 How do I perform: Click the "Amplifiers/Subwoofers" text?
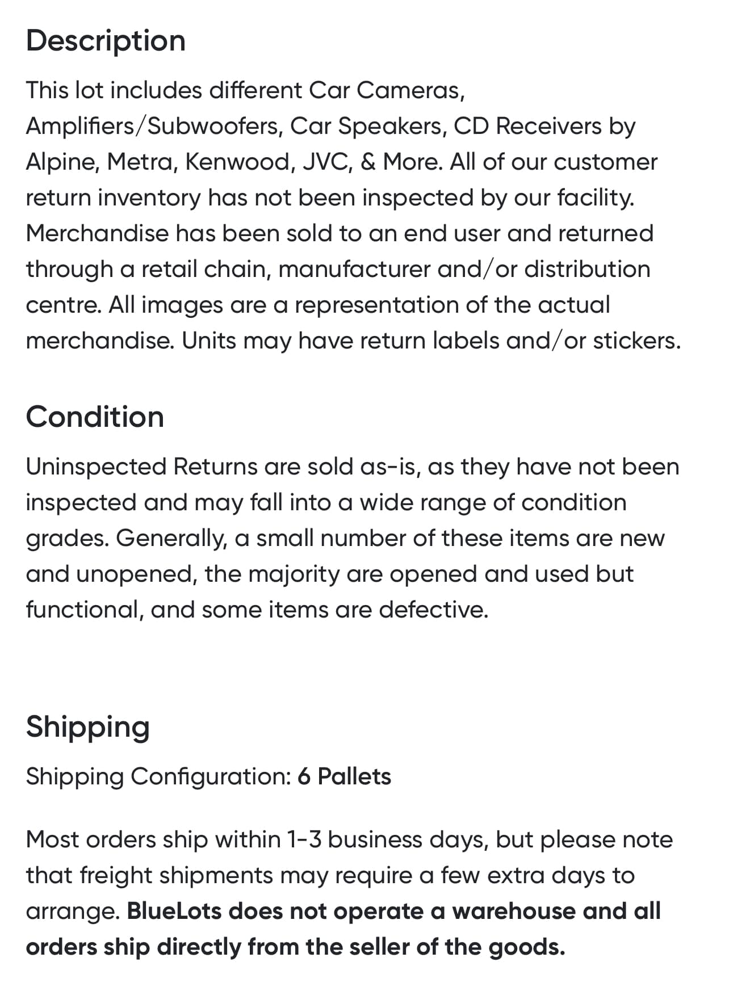point(153,127)
